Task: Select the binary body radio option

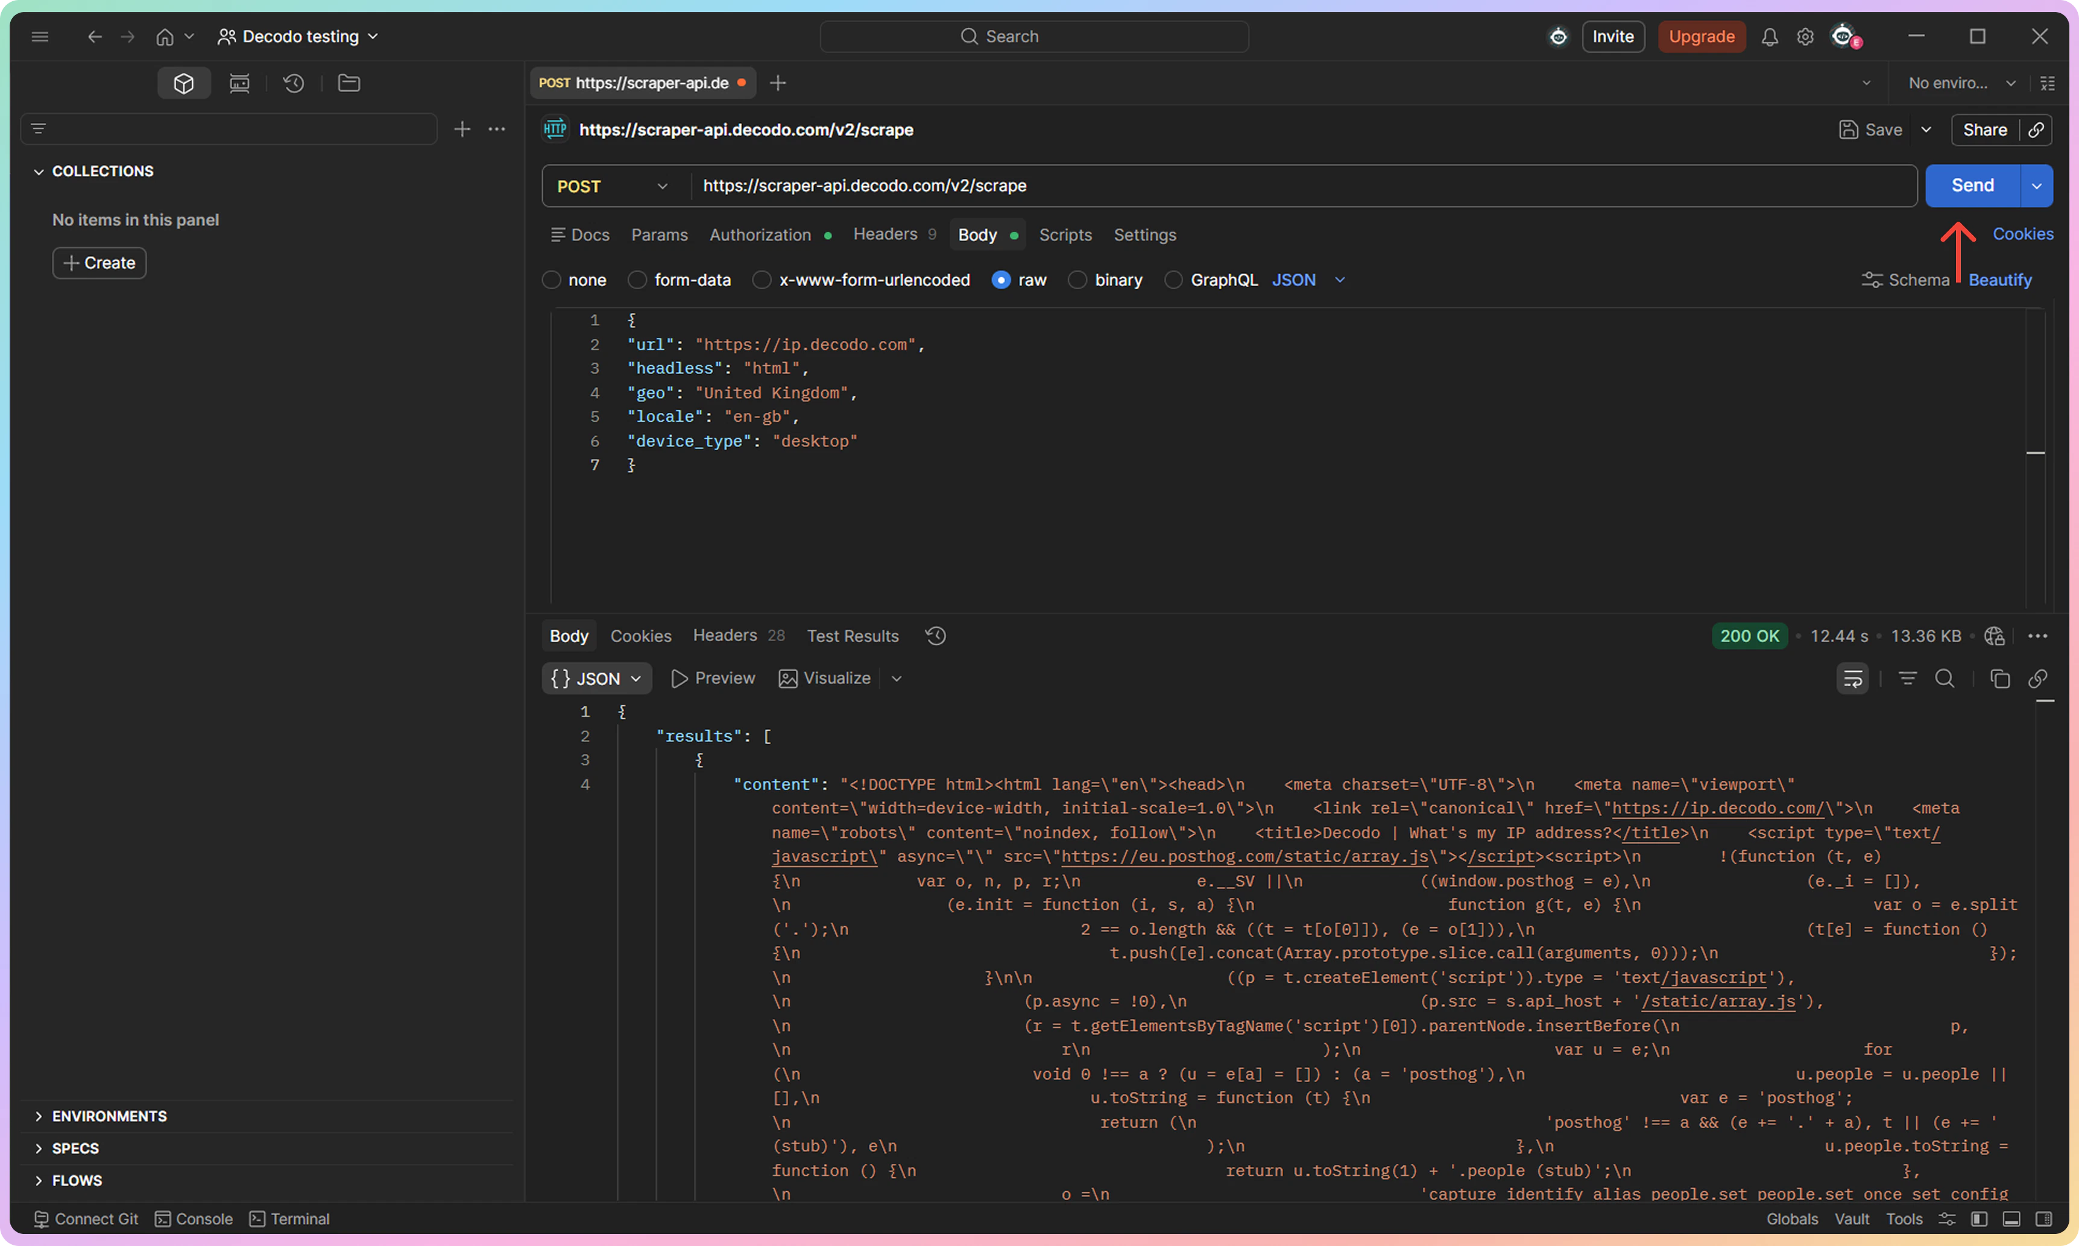Action: pos(1077,280)
